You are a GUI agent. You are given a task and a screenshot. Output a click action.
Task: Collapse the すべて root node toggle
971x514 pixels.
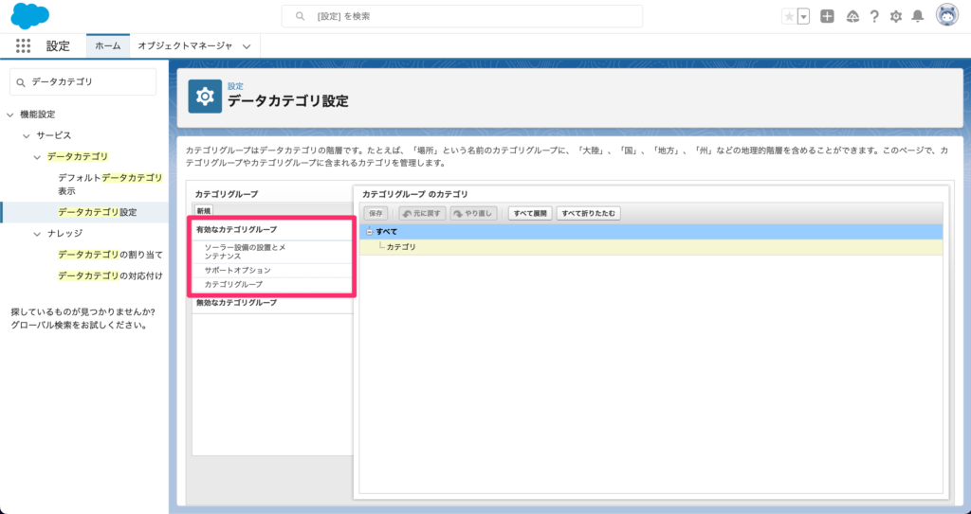coord(369,232)
